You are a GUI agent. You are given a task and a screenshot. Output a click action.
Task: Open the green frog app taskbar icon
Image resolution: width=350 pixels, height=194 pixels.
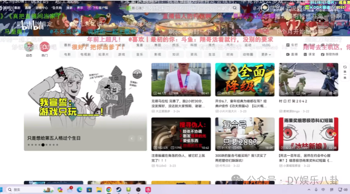128,189
